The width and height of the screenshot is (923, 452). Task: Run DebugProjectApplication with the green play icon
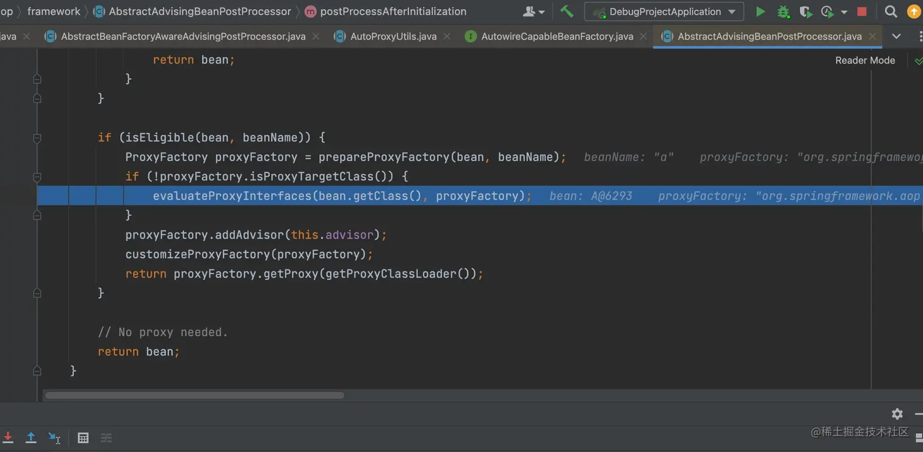point(760,12)
